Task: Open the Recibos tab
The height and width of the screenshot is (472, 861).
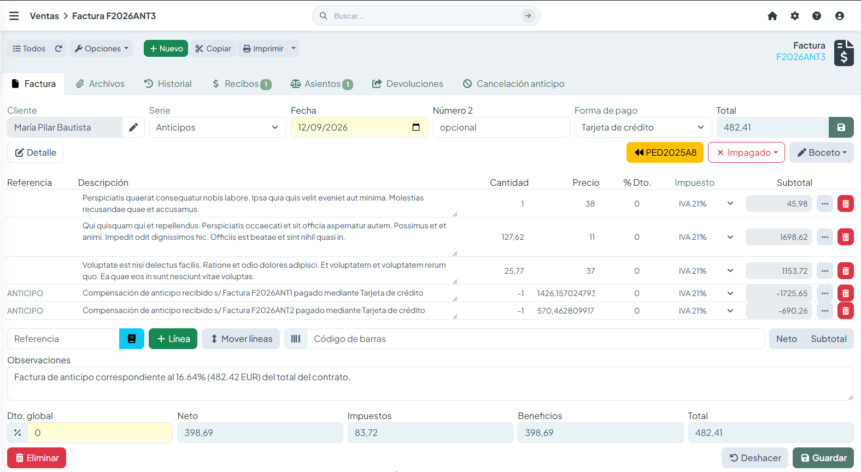Action: coord(242,84)
